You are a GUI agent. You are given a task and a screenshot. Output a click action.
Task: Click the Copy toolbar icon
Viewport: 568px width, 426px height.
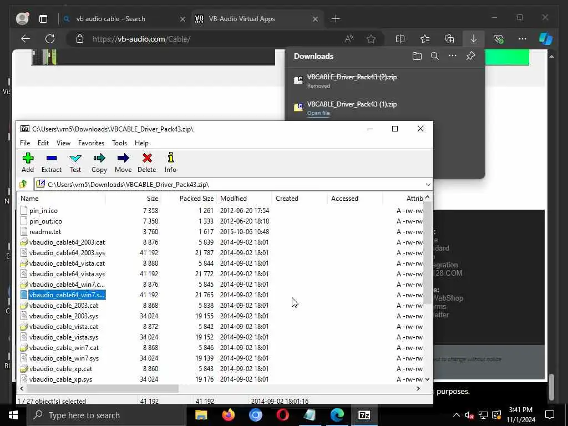[x=99, y=163]
